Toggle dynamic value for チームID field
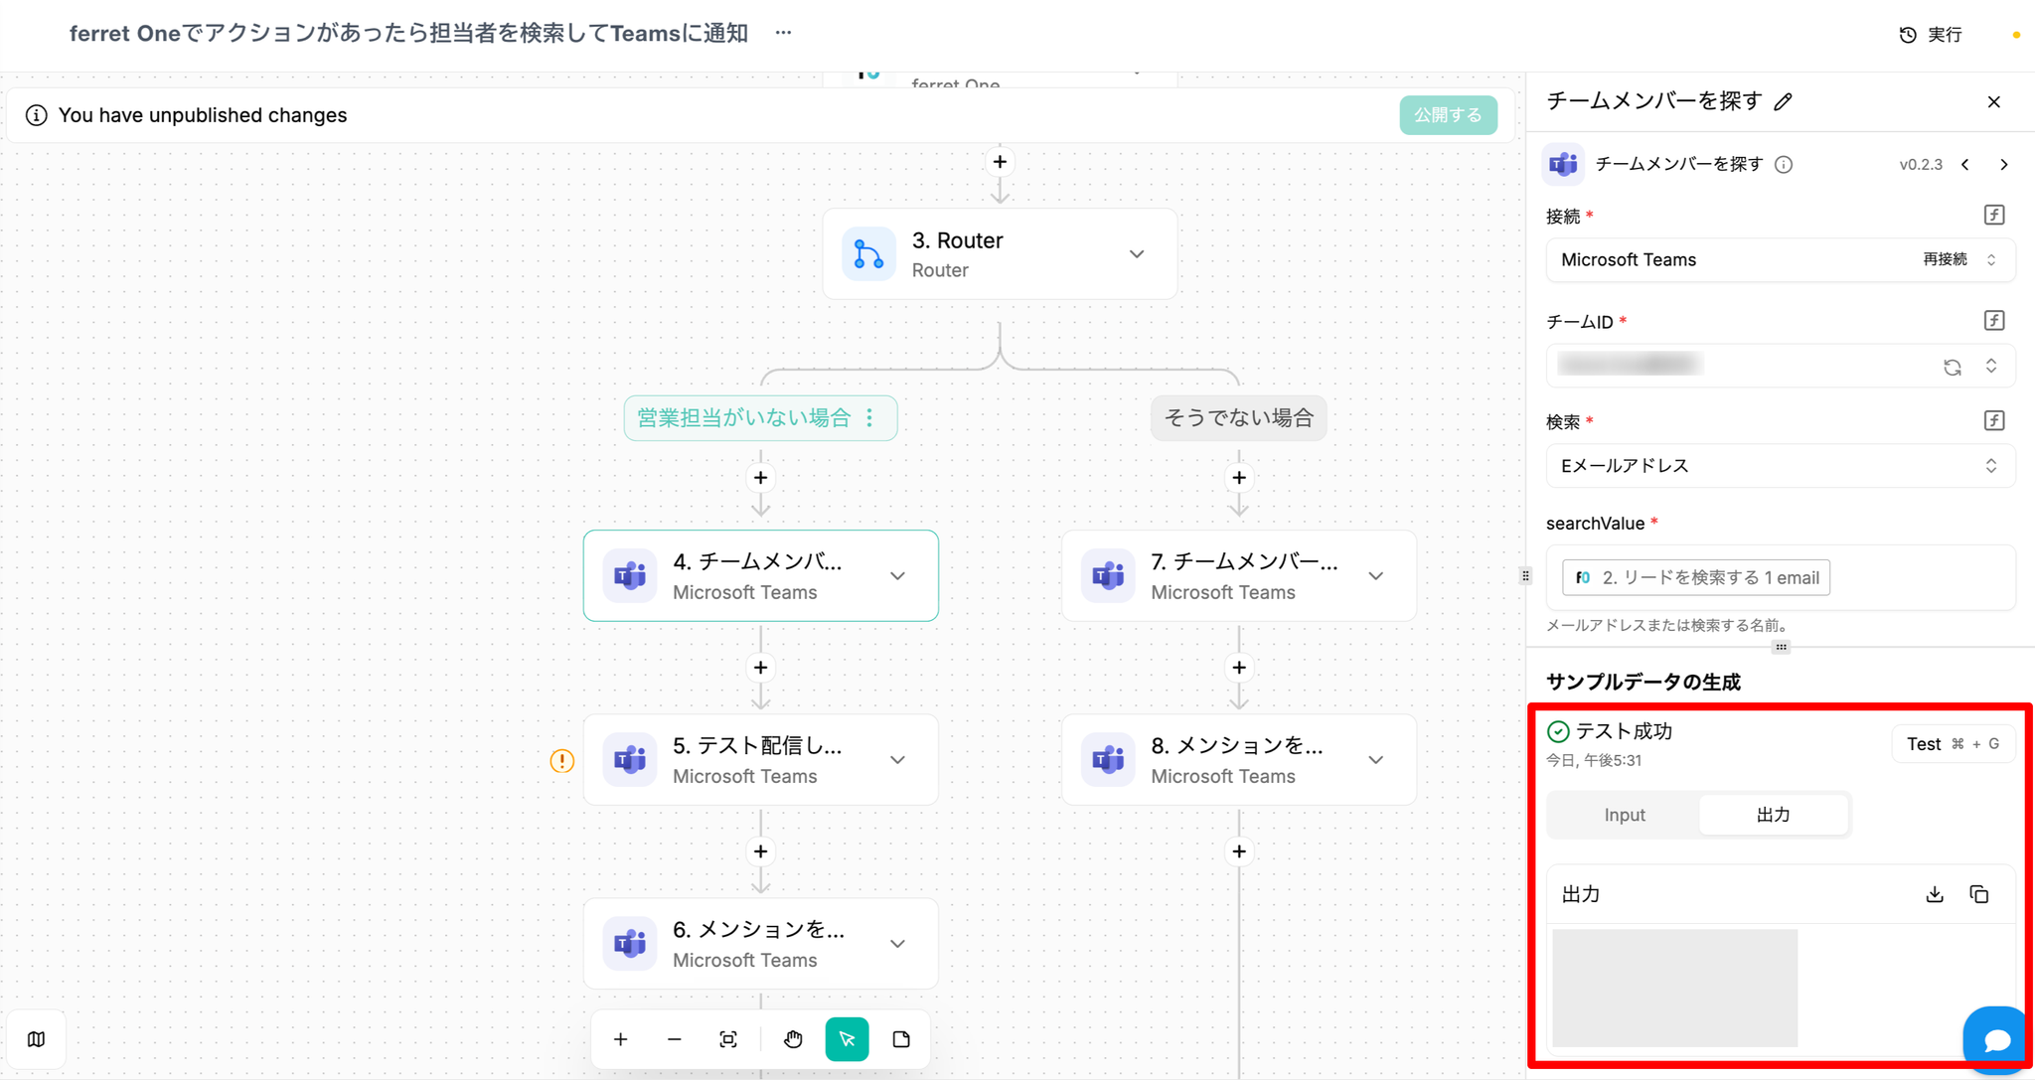Viewport: 2035px width, 1080px height. click(1993, 320)
